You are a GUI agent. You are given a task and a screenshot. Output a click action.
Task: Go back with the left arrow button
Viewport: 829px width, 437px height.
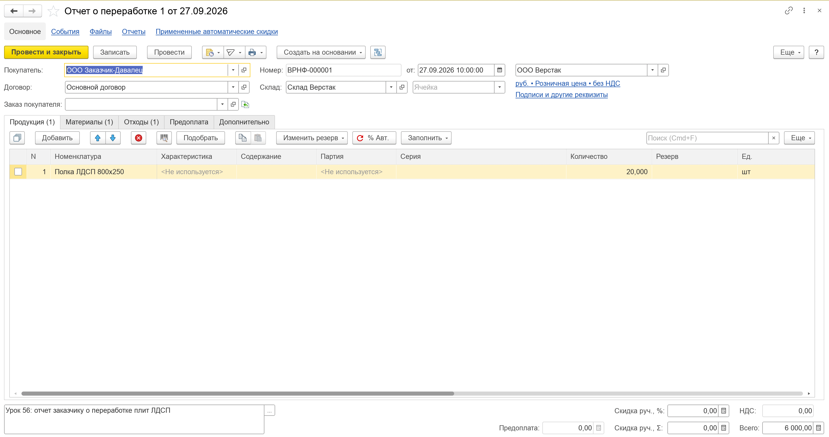14,11
